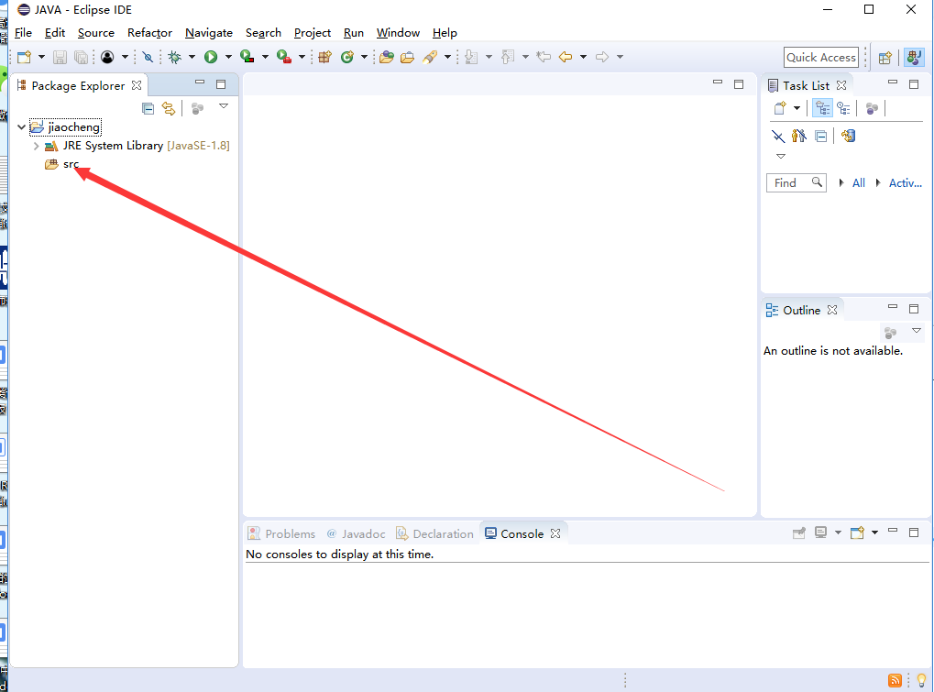Click the New Java Class icon
Viewport: 934px width, 692px height.
point(347,57)
